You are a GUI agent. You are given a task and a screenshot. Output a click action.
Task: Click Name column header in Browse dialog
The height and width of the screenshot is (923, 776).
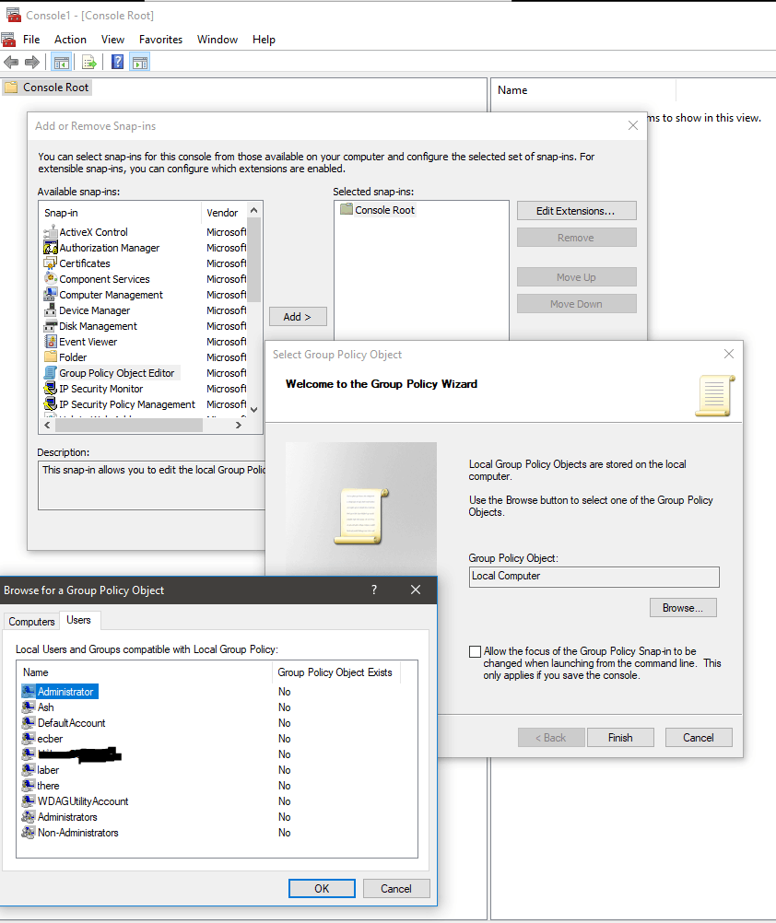145,672
